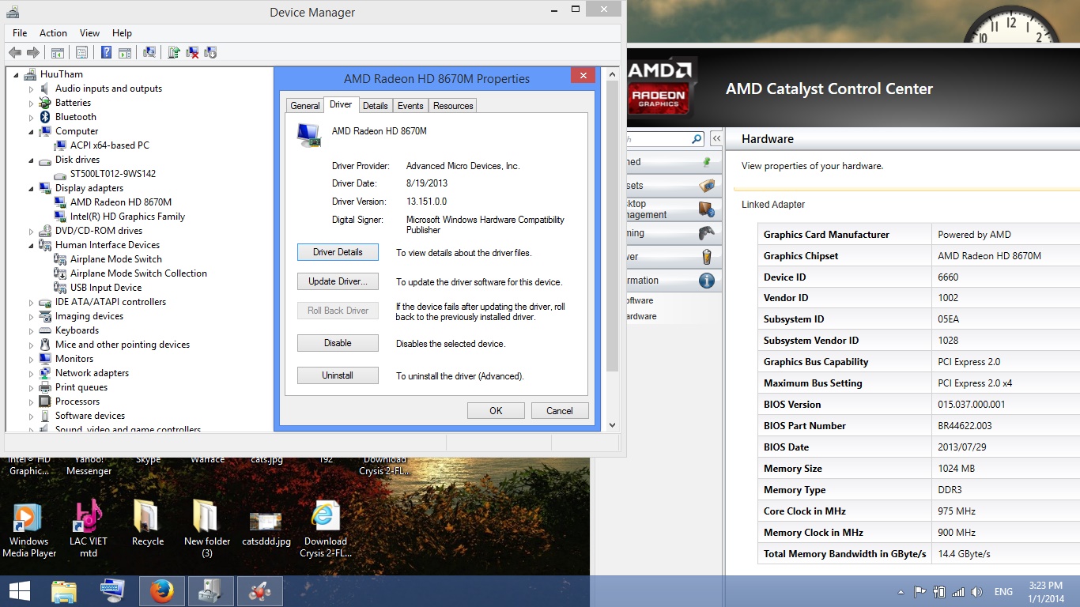1080x607 pixels.
Task: Expand the Bluetooth node
Action: pyautogui.click(x=32, y=117)
